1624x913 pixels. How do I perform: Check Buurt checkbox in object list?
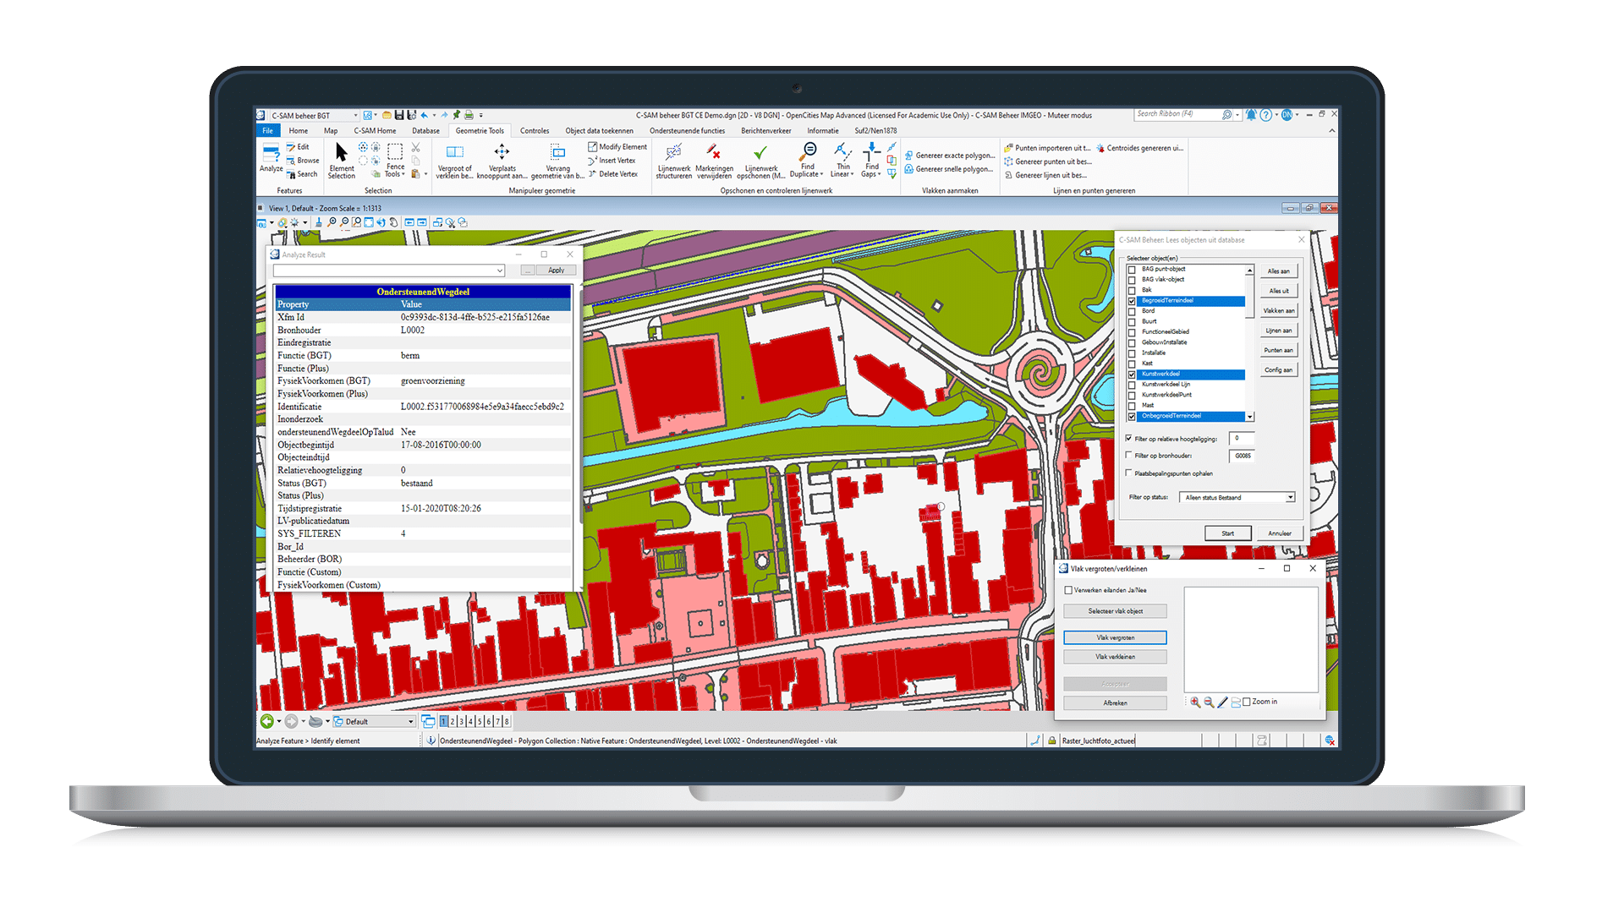click(1132, 322)
